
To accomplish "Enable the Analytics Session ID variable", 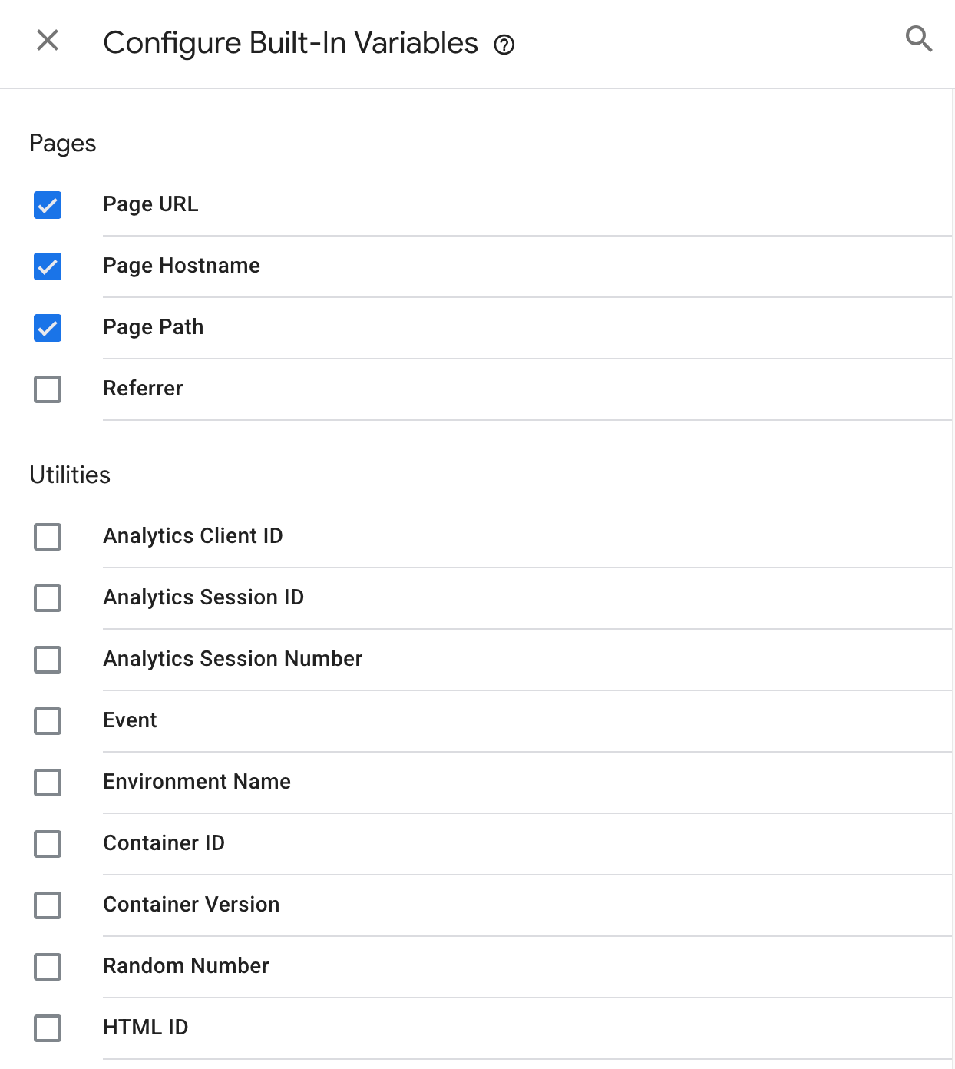I will (47, 598).
